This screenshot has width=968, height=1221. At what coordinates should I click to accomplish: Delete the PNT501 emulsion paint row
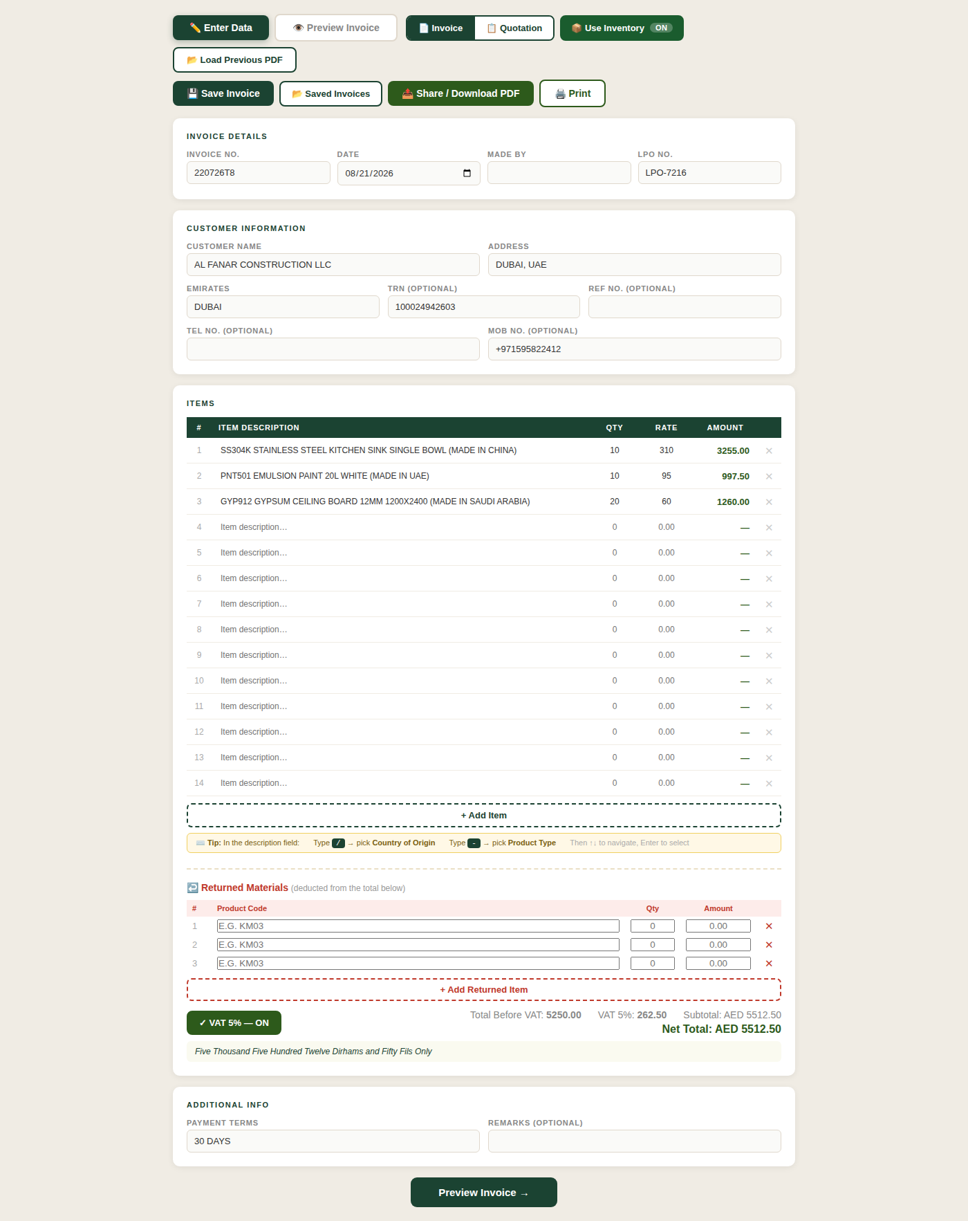769,477
